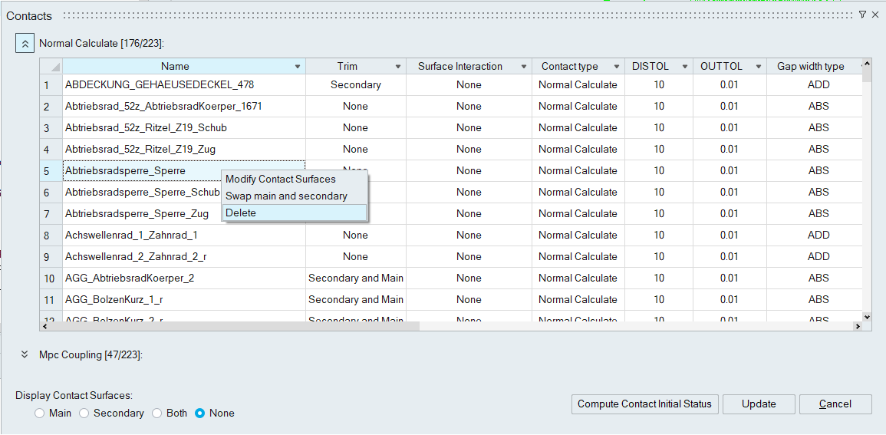Click the horizontal scrollbar of the table

(230, 326)
